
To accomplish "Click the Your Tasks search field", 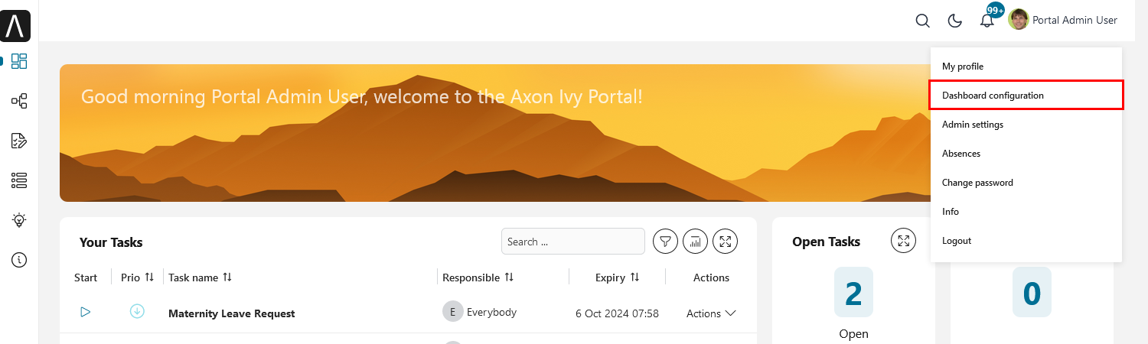I will pos(573,242).
